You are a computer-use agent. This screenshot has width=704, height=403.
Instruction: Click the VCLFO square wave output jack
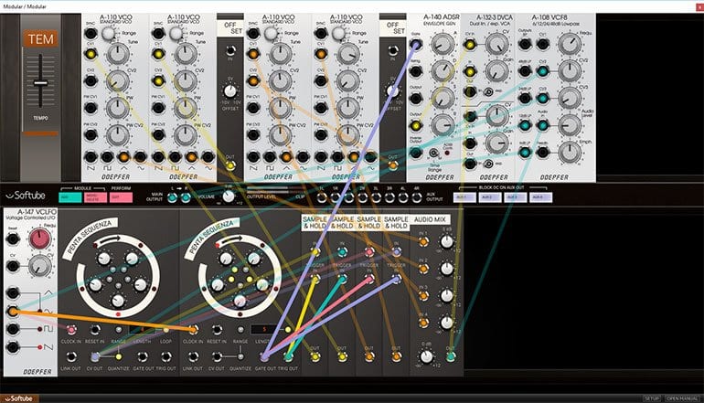click(13, 328)
